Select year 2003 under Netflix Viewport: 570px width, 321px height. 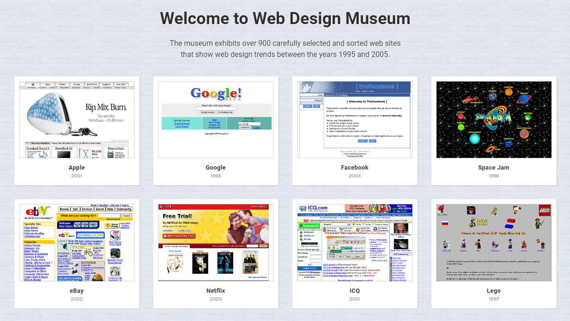click(x=216, y=299)
